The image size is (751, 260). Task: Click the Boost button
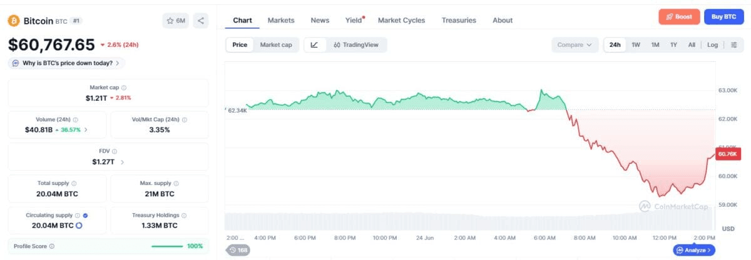pyautogui.click(x=679, y=17)
